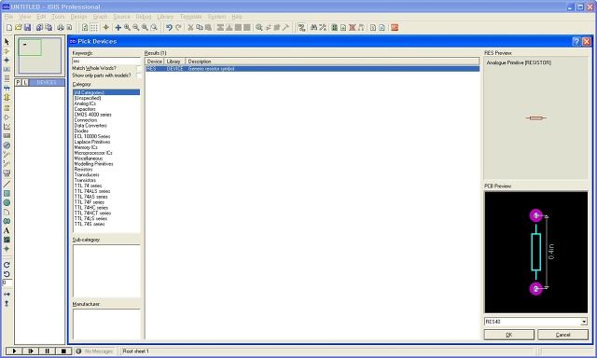Viewport: 597px width, 358px height.
Task: Click the red rightmost toolbar icon
Action: (x=395, y=27)
